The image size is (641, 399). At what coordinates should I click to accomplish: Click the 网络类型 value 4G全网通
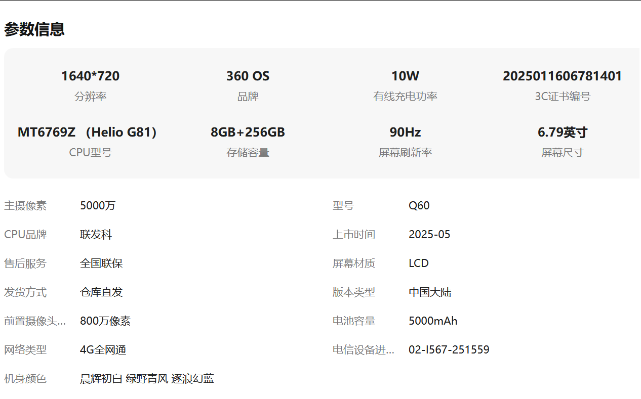click(x=103, y=350)
